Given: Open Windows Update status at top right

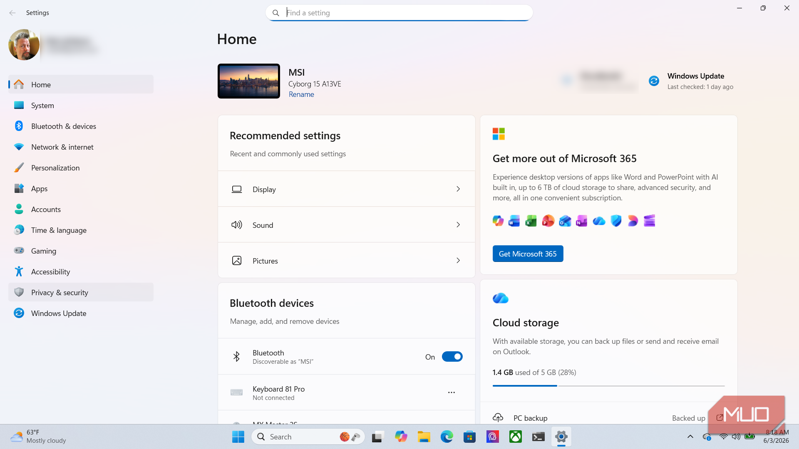Looking at the screenshot, I should coord(691,81).
